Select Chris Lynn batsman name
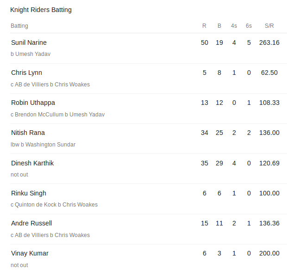The image size is (287, 274). (x=26, y=73)
